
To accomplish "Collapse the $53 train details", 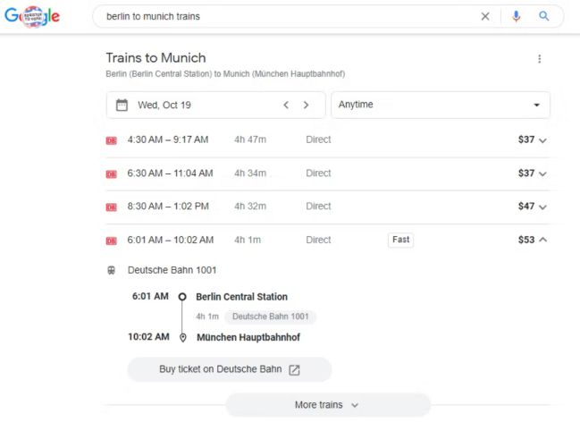I will click(x=542, y=240).
